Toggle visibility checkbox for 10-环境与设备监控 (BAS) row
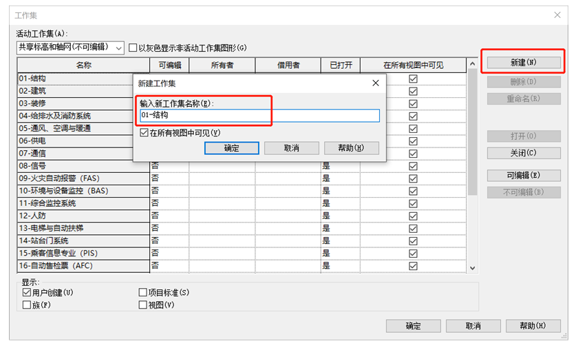The height and width of the screenshot is (350, 578). pos(414,191)
